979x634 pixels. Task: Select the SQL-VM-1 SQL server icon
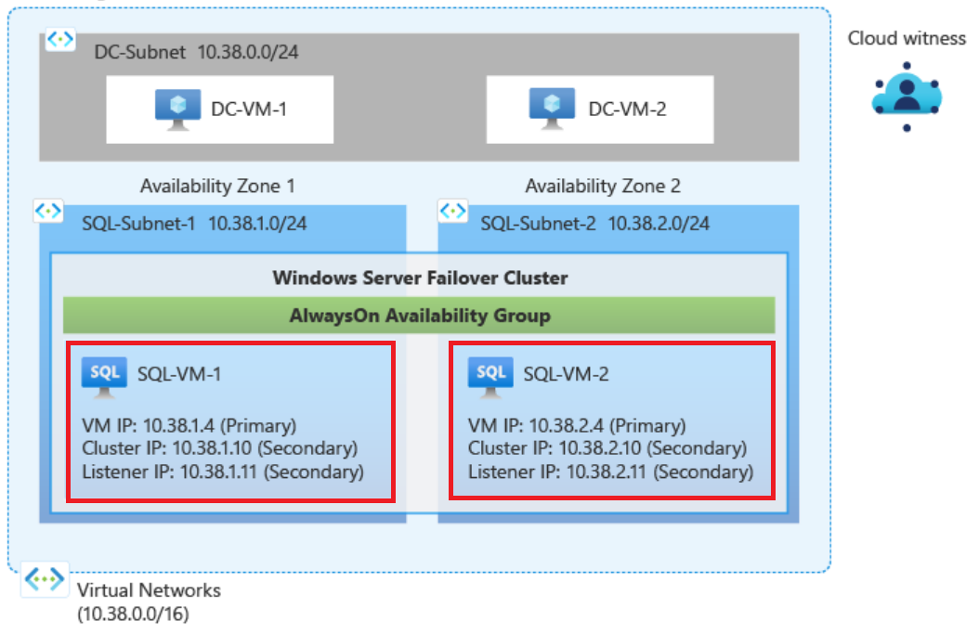click(x=104, y=376)
